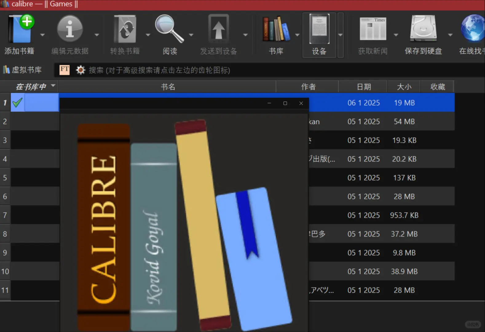Open advanced search via the gear icon
The height and width of the screenshot is (332, 485).
(x=81, y=70)
